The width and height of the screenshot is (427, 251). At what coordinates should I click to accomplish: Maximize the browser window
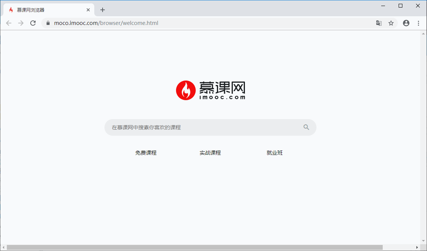tap(401, 6)
